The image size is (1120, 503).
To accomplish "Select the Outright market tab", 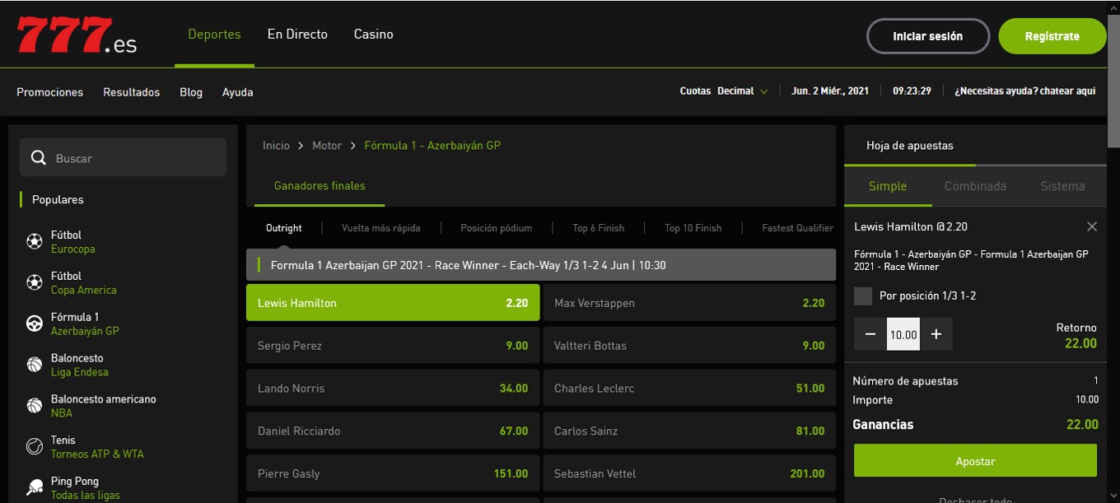I will 284,228.
